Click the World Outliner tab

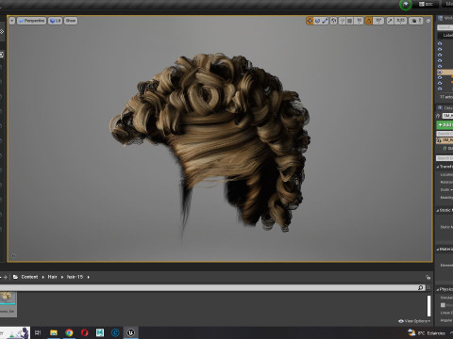[x=445, y=18]
